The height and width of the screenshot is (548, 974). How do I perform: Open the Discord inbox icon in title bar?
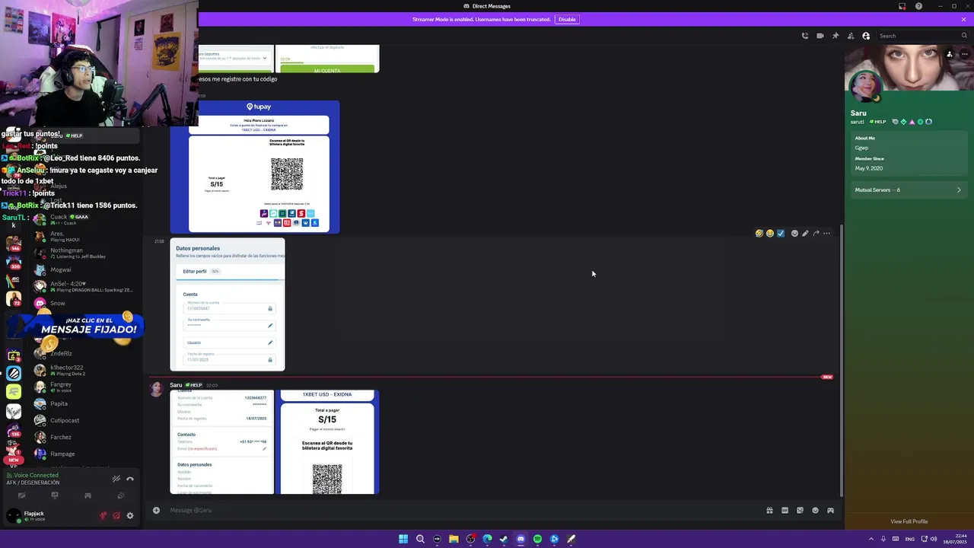(902, 6)
